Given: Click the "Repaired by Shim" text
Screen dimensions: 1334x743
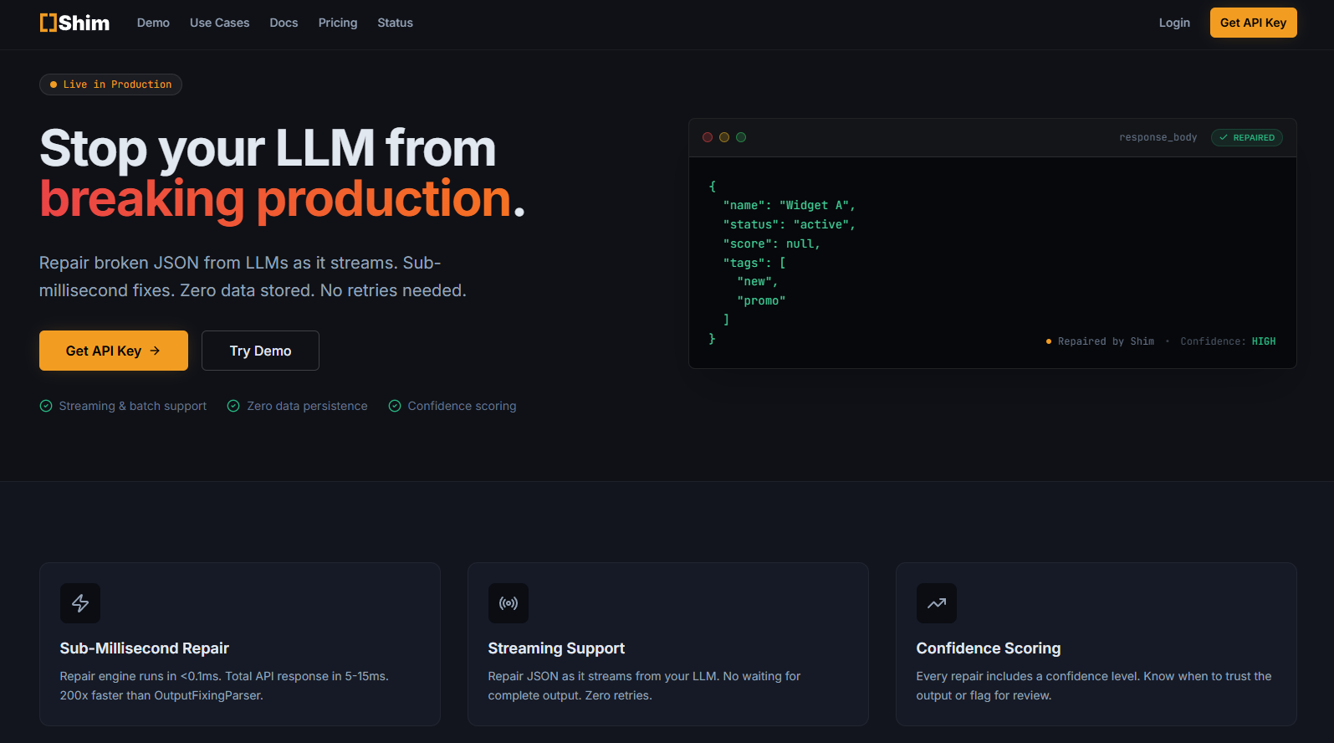Looking at the screenshot, I should (1106, 341).
